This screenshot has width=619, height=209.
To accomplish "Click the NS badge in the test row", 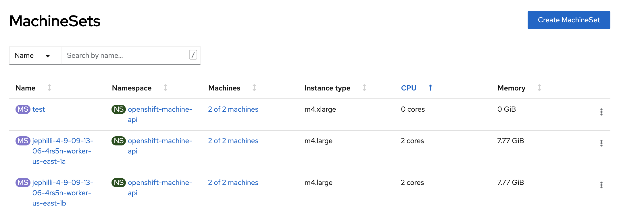I will click(118, 109).
